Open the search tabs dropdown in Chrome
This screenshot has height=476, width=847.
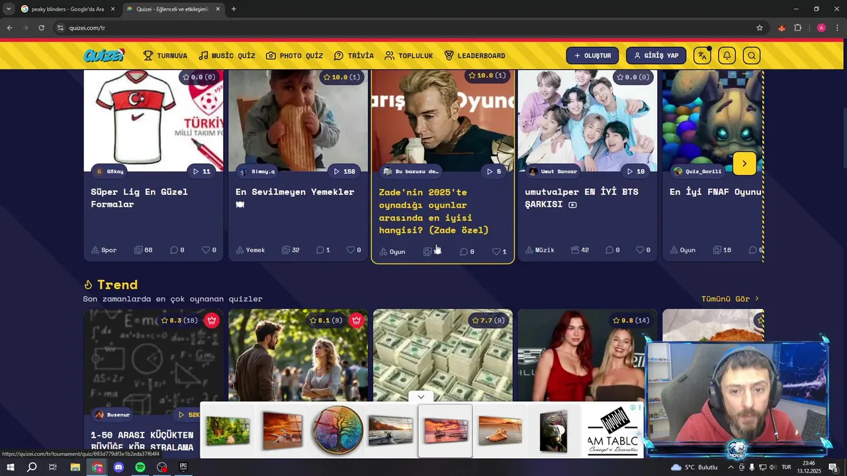tap(8, 9)
